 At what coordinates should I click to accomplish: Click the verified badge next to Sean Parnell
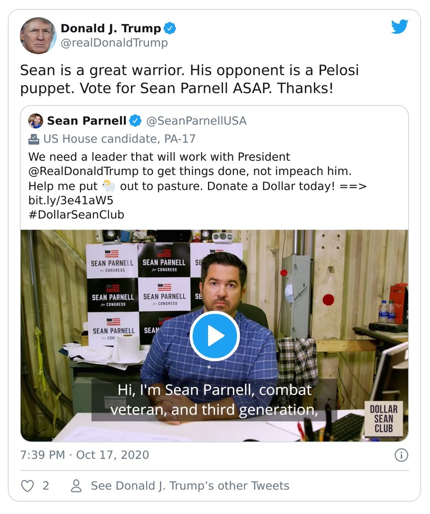[x=135, y=121]
